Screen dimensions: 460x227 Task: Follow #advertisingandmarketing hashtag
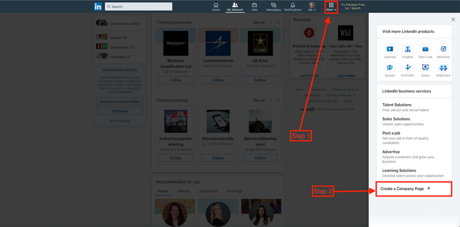pyautogui.click(x=176, y=158)
